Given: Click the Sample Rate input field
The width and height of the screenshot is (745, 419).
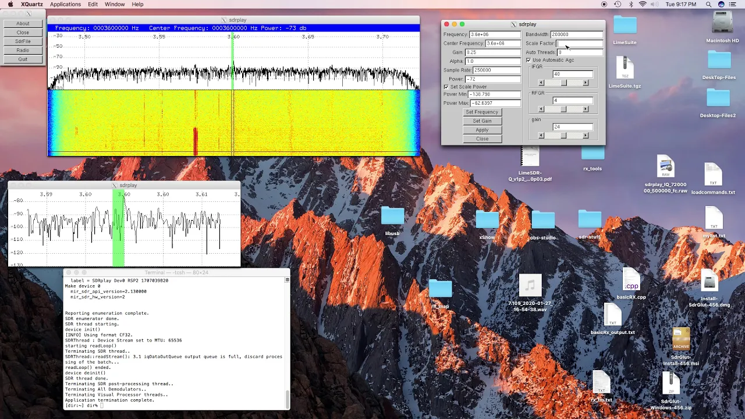Looking at the screenshot, I should pos(496,70).
